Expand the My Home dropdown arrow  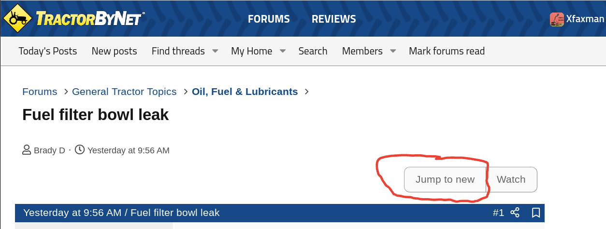click(283, 51)
